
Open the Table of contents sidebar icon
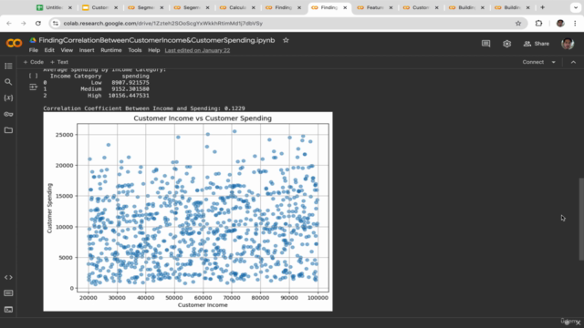click(x=8, y=66)
